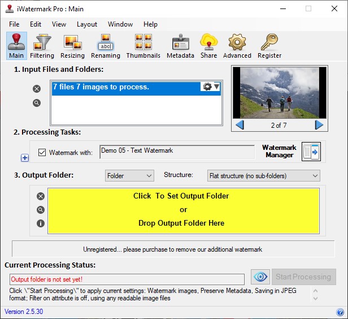This screenshot has height=319, width=348.
Task: Open the Register key panel
Action: click(269, 46)
